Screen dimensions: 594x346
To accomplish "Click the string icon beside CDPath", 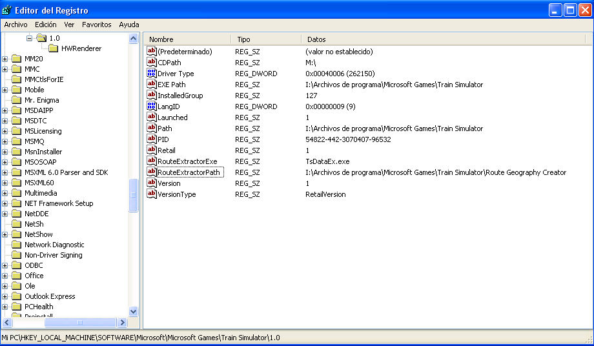I will pyautogui.click(x=152, y=63).
